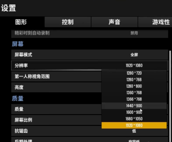Pick 1280 * 768 from resolution list

pos(134,80)
